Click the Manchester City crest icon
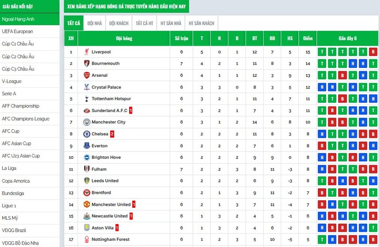 click(x=86, y=122)
